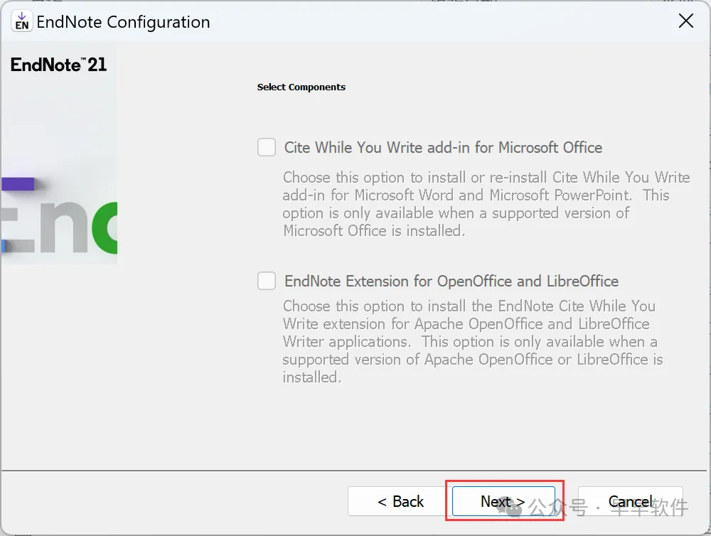Click the "EndNote 21" logo text

tap(58, 65)
